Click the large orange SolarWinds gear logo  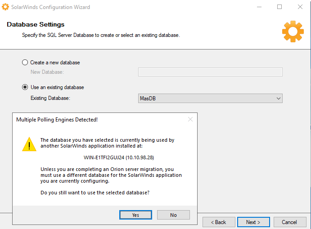(x=293, y=31)
